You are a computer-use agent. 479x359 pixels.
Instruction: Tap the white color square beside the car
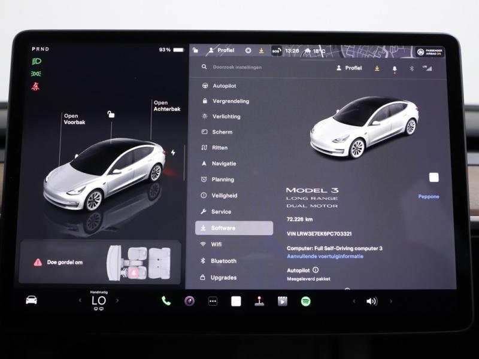pyautogui.click(x=433, y=177)
